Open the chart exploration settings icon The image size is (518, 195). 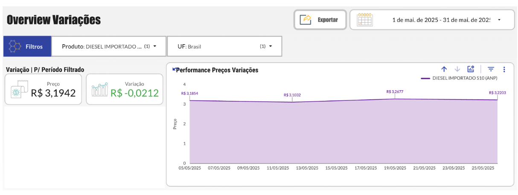471,69
